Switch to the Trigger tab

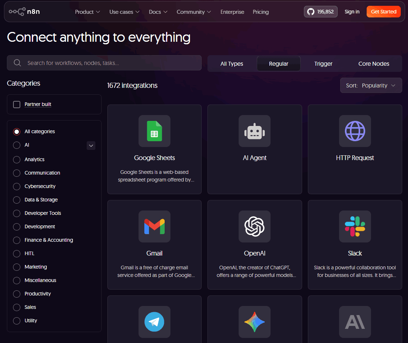[323, 64]
